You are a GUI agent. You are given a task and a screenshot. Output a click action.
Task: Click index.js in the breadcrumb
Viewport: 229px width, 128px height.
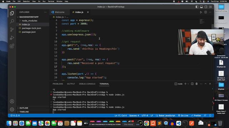[60, 17]
